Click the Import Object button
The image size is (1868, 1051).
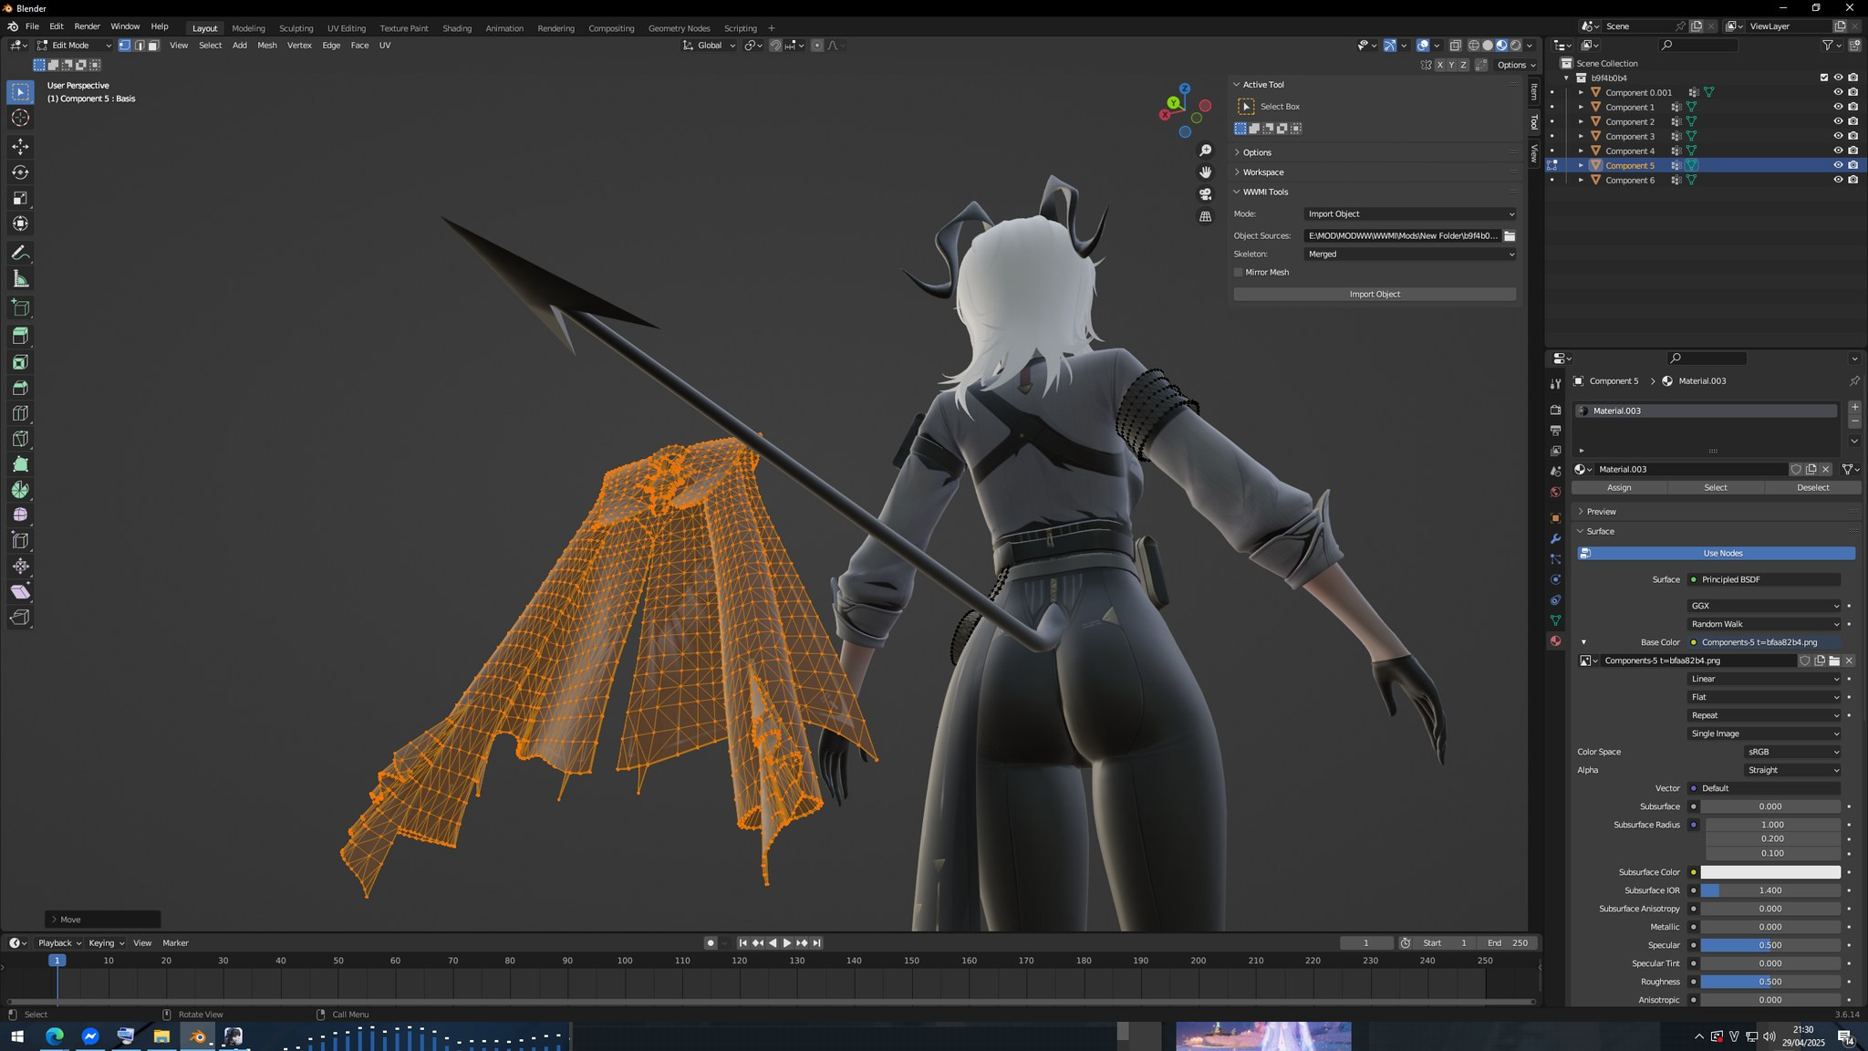click(1375, 294)
